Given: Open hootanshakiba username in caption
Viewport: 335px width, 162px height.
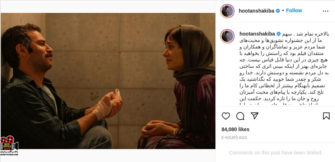Looking at the screenshot, I should (x=257, y=34).
